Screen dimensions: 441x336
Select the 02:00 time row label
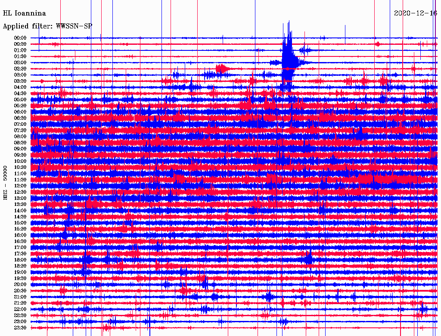pos(20,63)
